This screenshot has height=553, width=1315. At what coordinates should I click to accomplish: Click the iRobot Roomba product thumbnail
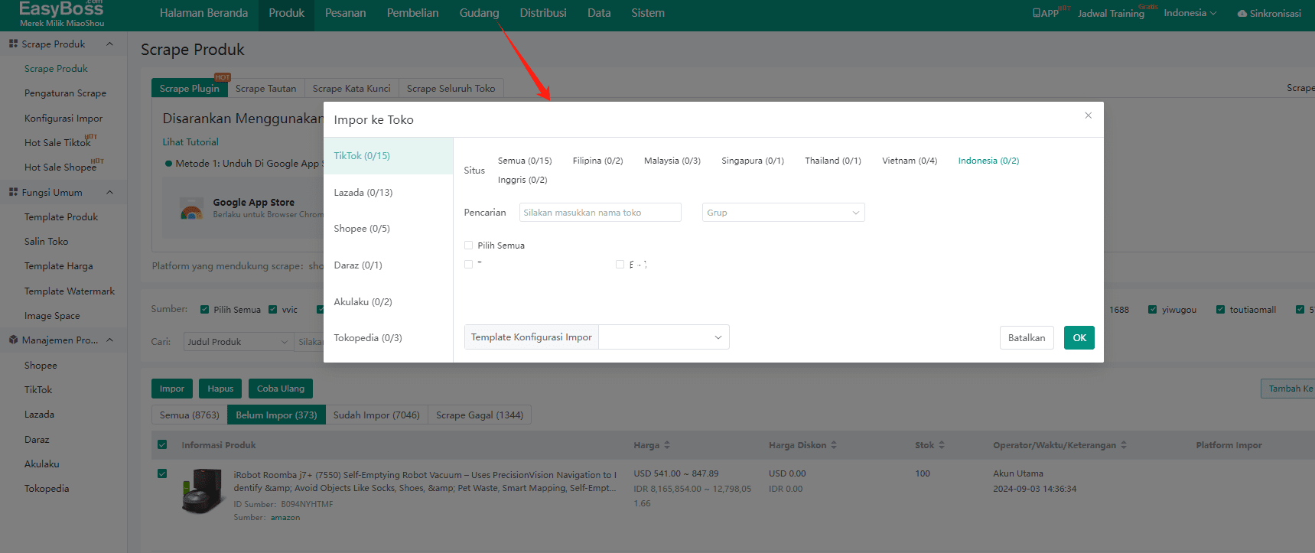[x=203, y=491]
